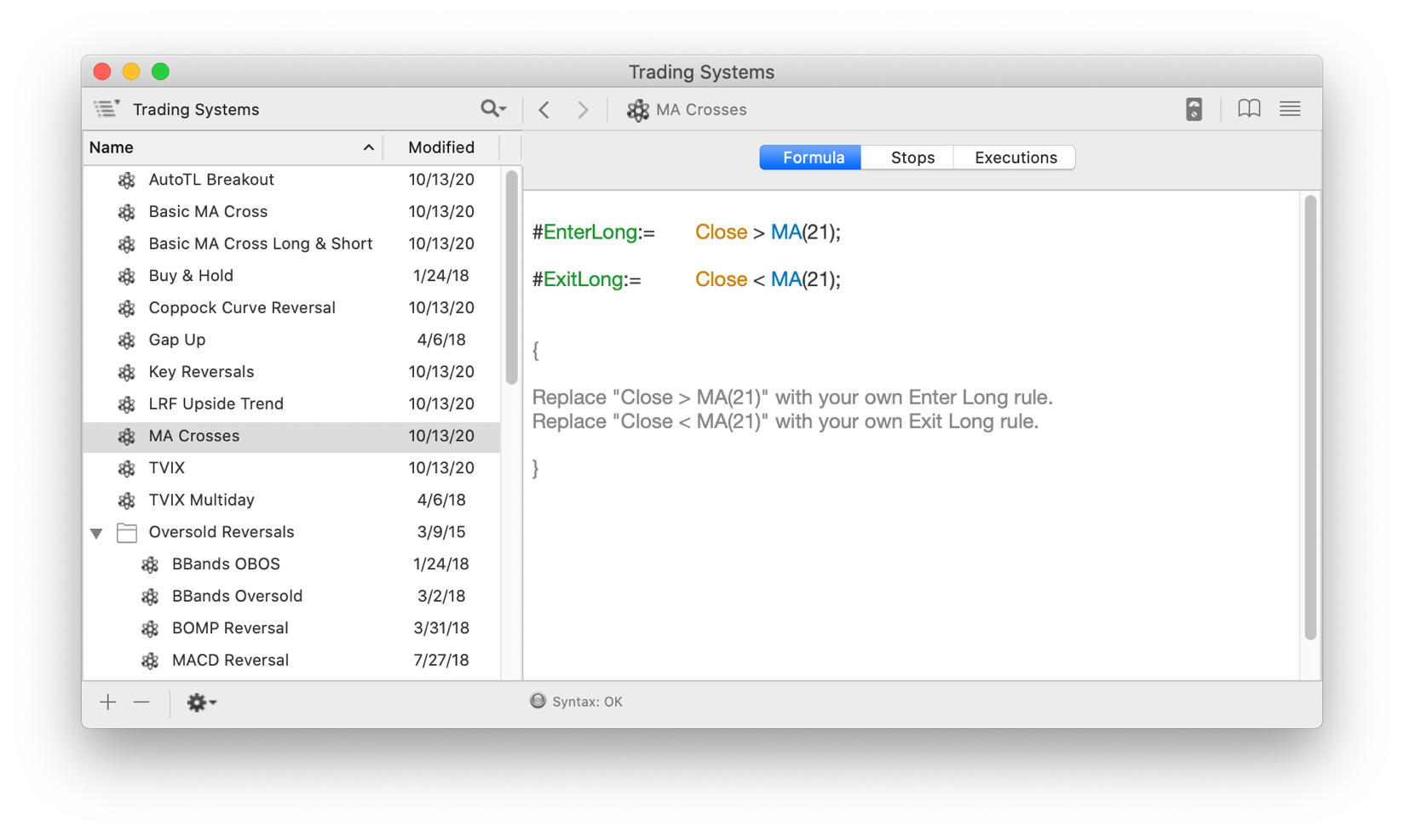Select the BBands Oversold system
Viewport: 1404px width, 836px height.
(x=237, y=596)
